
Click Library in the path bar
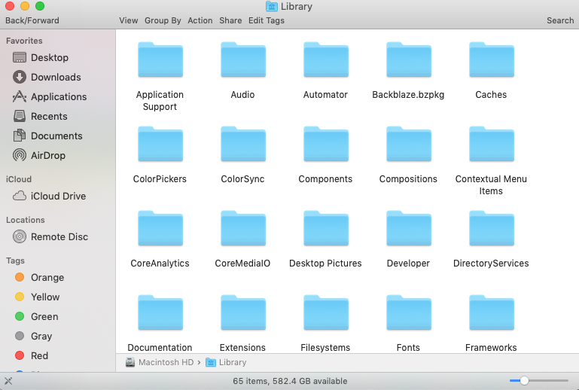click(226, 362)
